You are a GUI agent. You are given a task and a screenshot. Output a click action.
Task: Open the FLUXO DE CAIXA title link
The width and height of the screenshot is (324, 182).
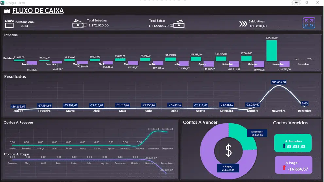38,11
